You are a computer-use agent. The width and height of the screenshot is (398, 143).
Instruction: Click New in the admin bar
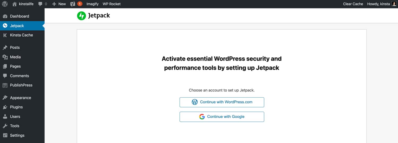point(62,4)
